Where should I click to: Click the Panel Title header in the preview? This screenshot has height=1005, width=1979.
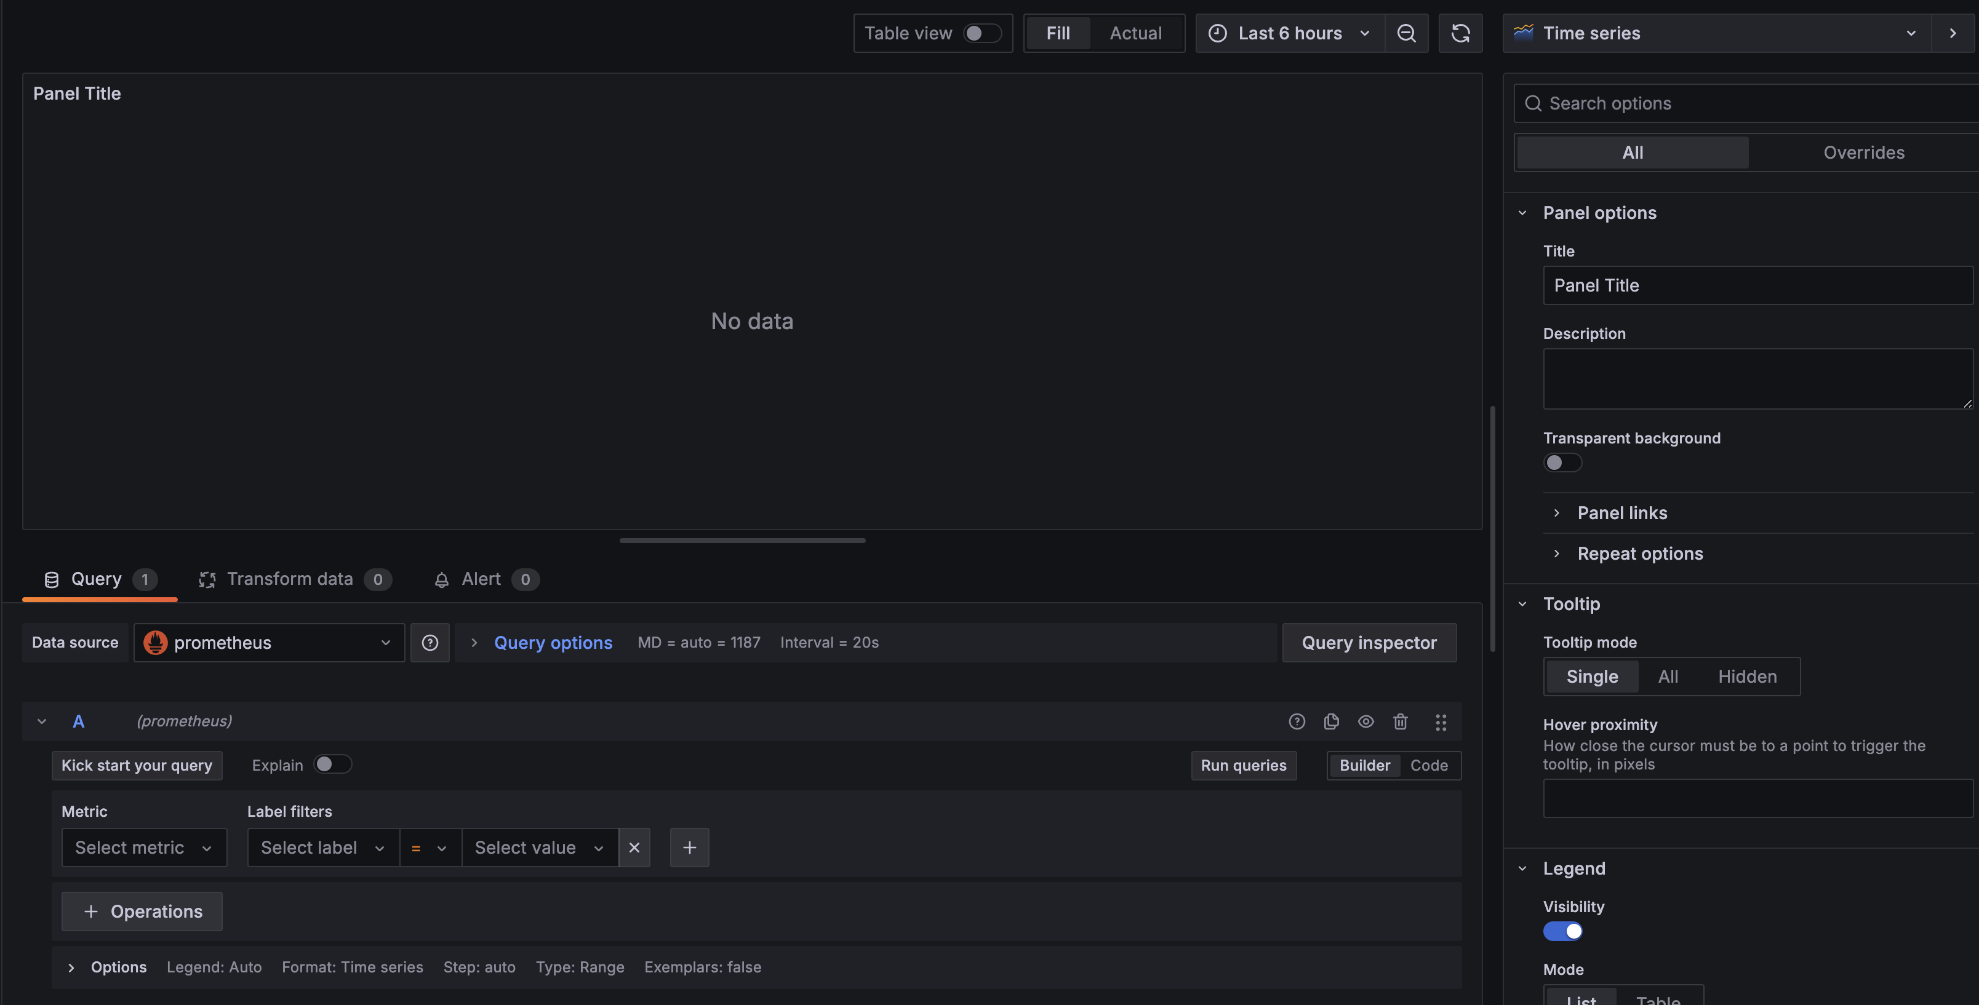(x=77, y=93)
